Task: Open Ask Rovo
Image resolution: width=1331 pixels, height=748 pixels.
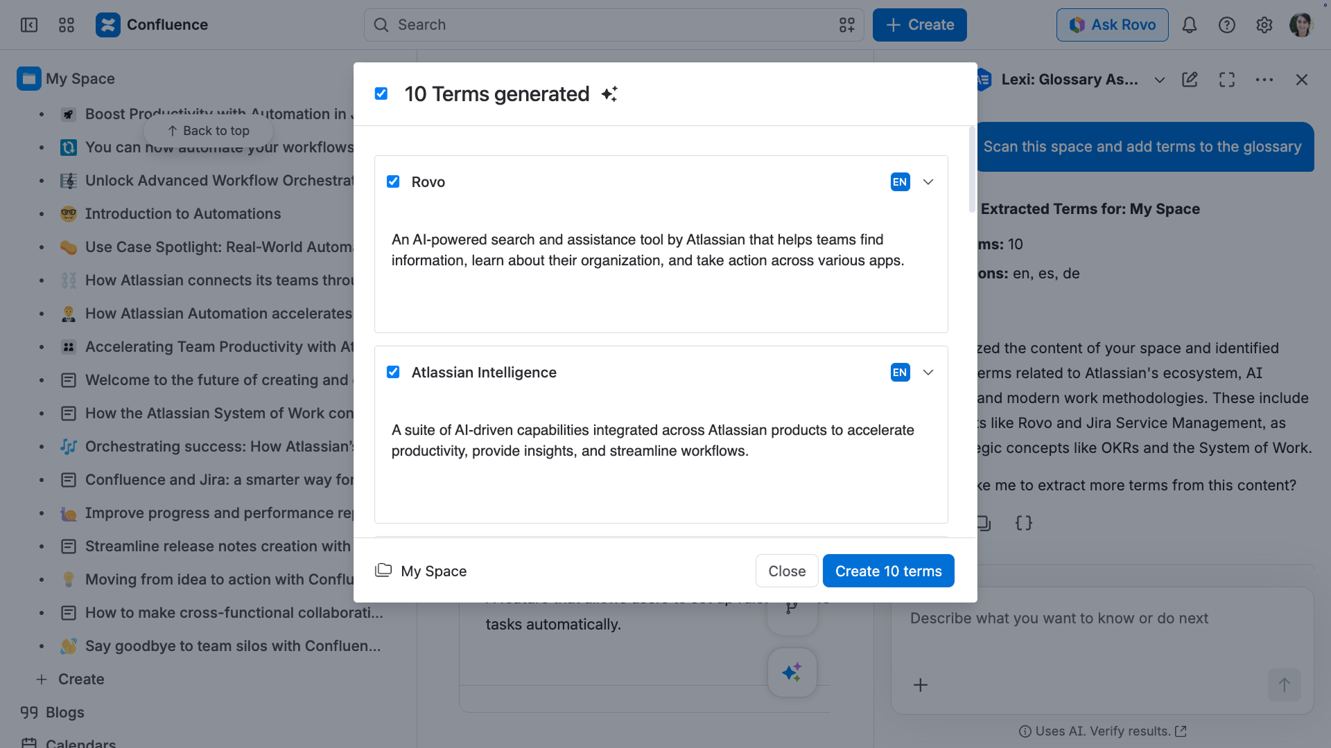Action: coord(1112,25)
